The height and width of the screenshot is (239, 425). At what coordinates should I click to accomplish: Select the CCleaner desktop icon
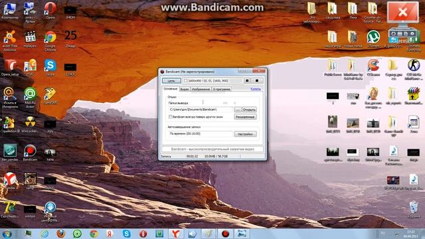[x=373, y=68]
